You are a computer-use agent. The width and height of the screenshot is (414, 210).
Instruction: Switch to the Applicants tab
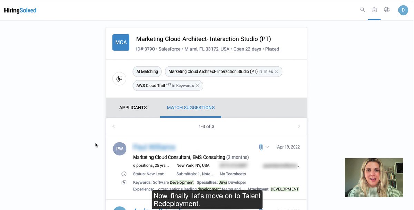[133, 108]
